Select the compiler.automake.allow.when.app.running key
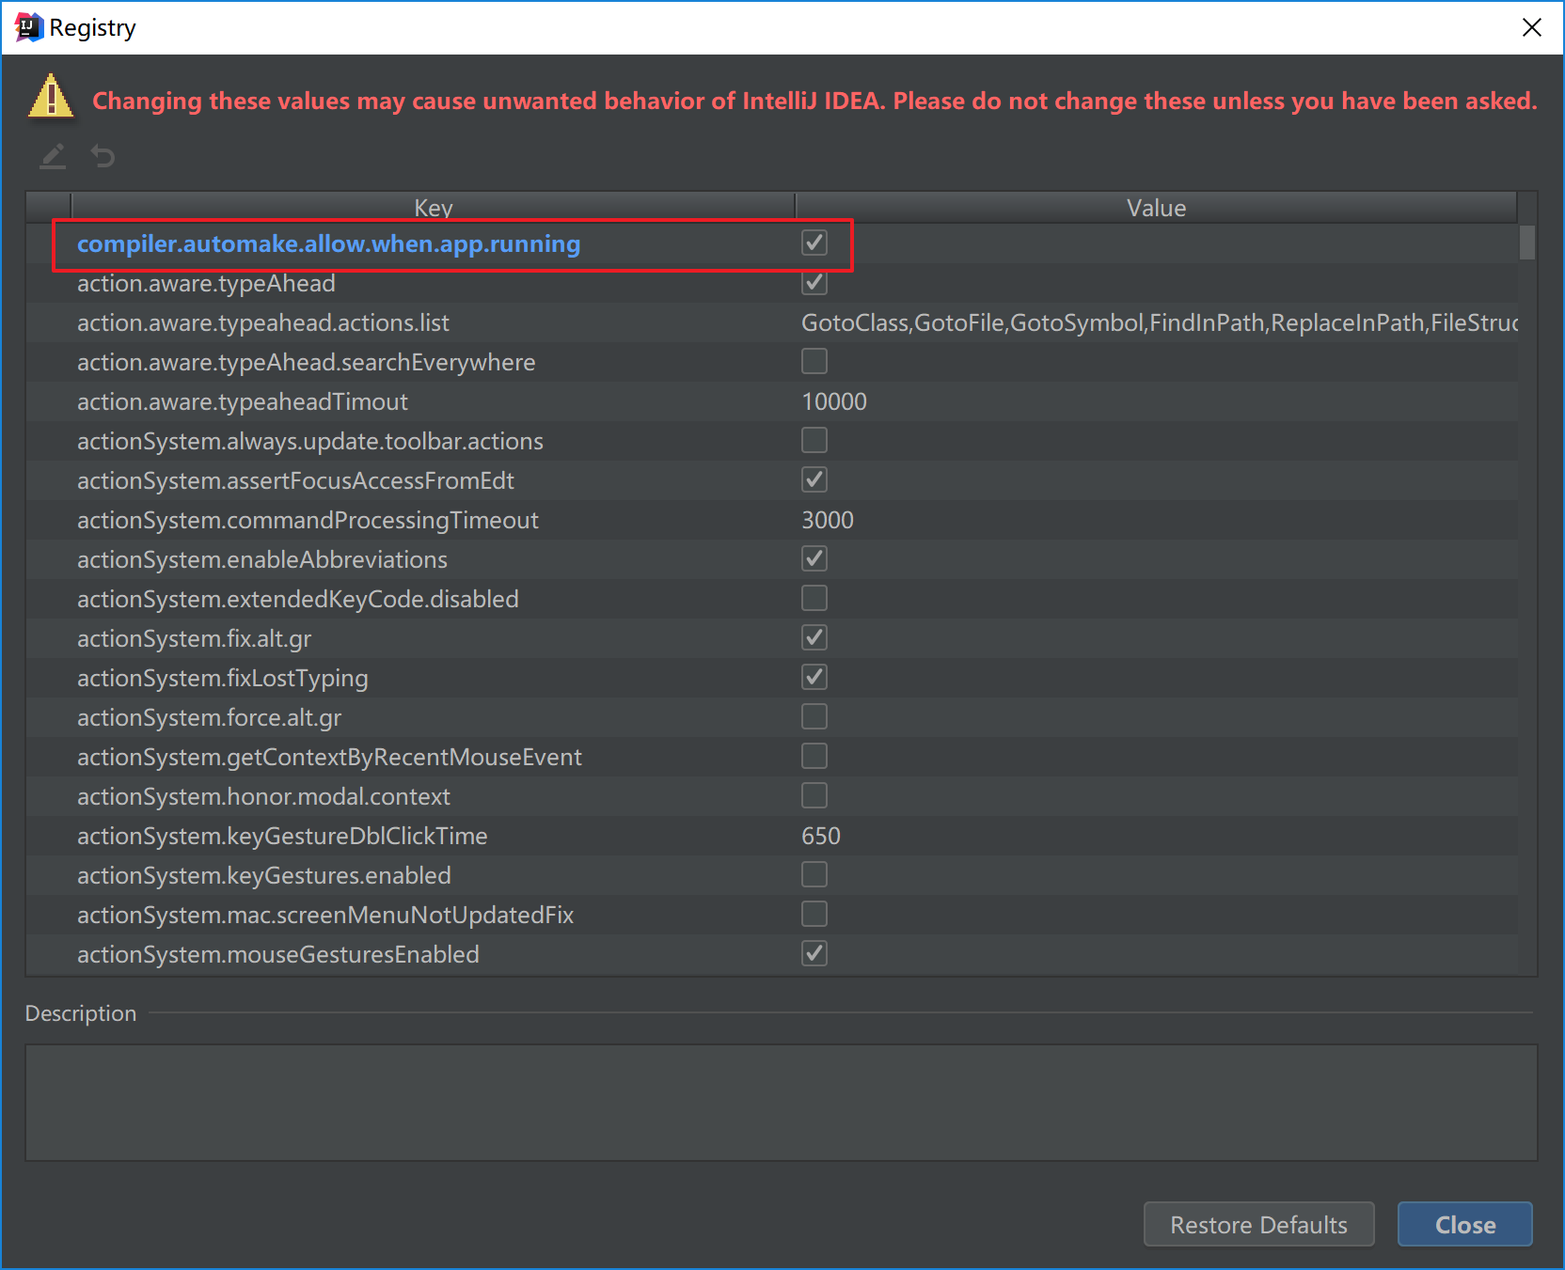This screenshot has height=1270, width=1565. click(x=328, y=243)
